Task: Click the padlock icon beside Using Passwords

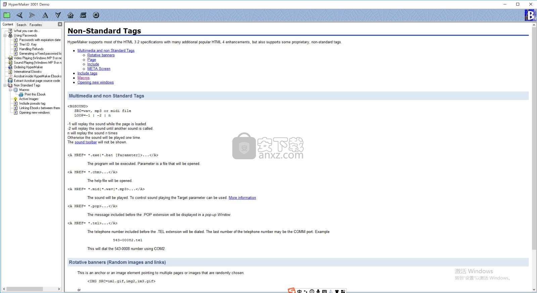Action: coord(10,35)
